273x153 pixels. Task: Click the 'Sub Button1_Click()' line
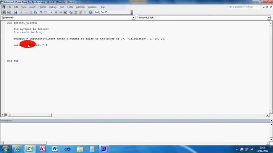point(22,23)
